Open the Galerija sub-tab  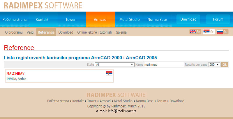pos(121,32)
